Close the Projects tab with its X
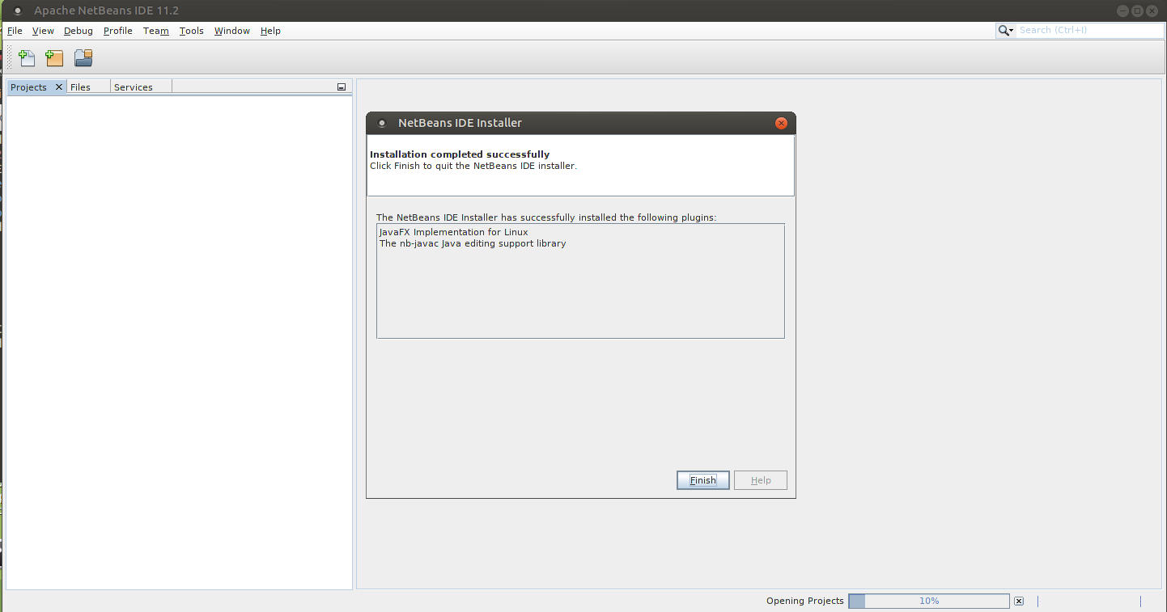Screen dimensions: 1167x612 pyautogui.click(x=58, y=87)
